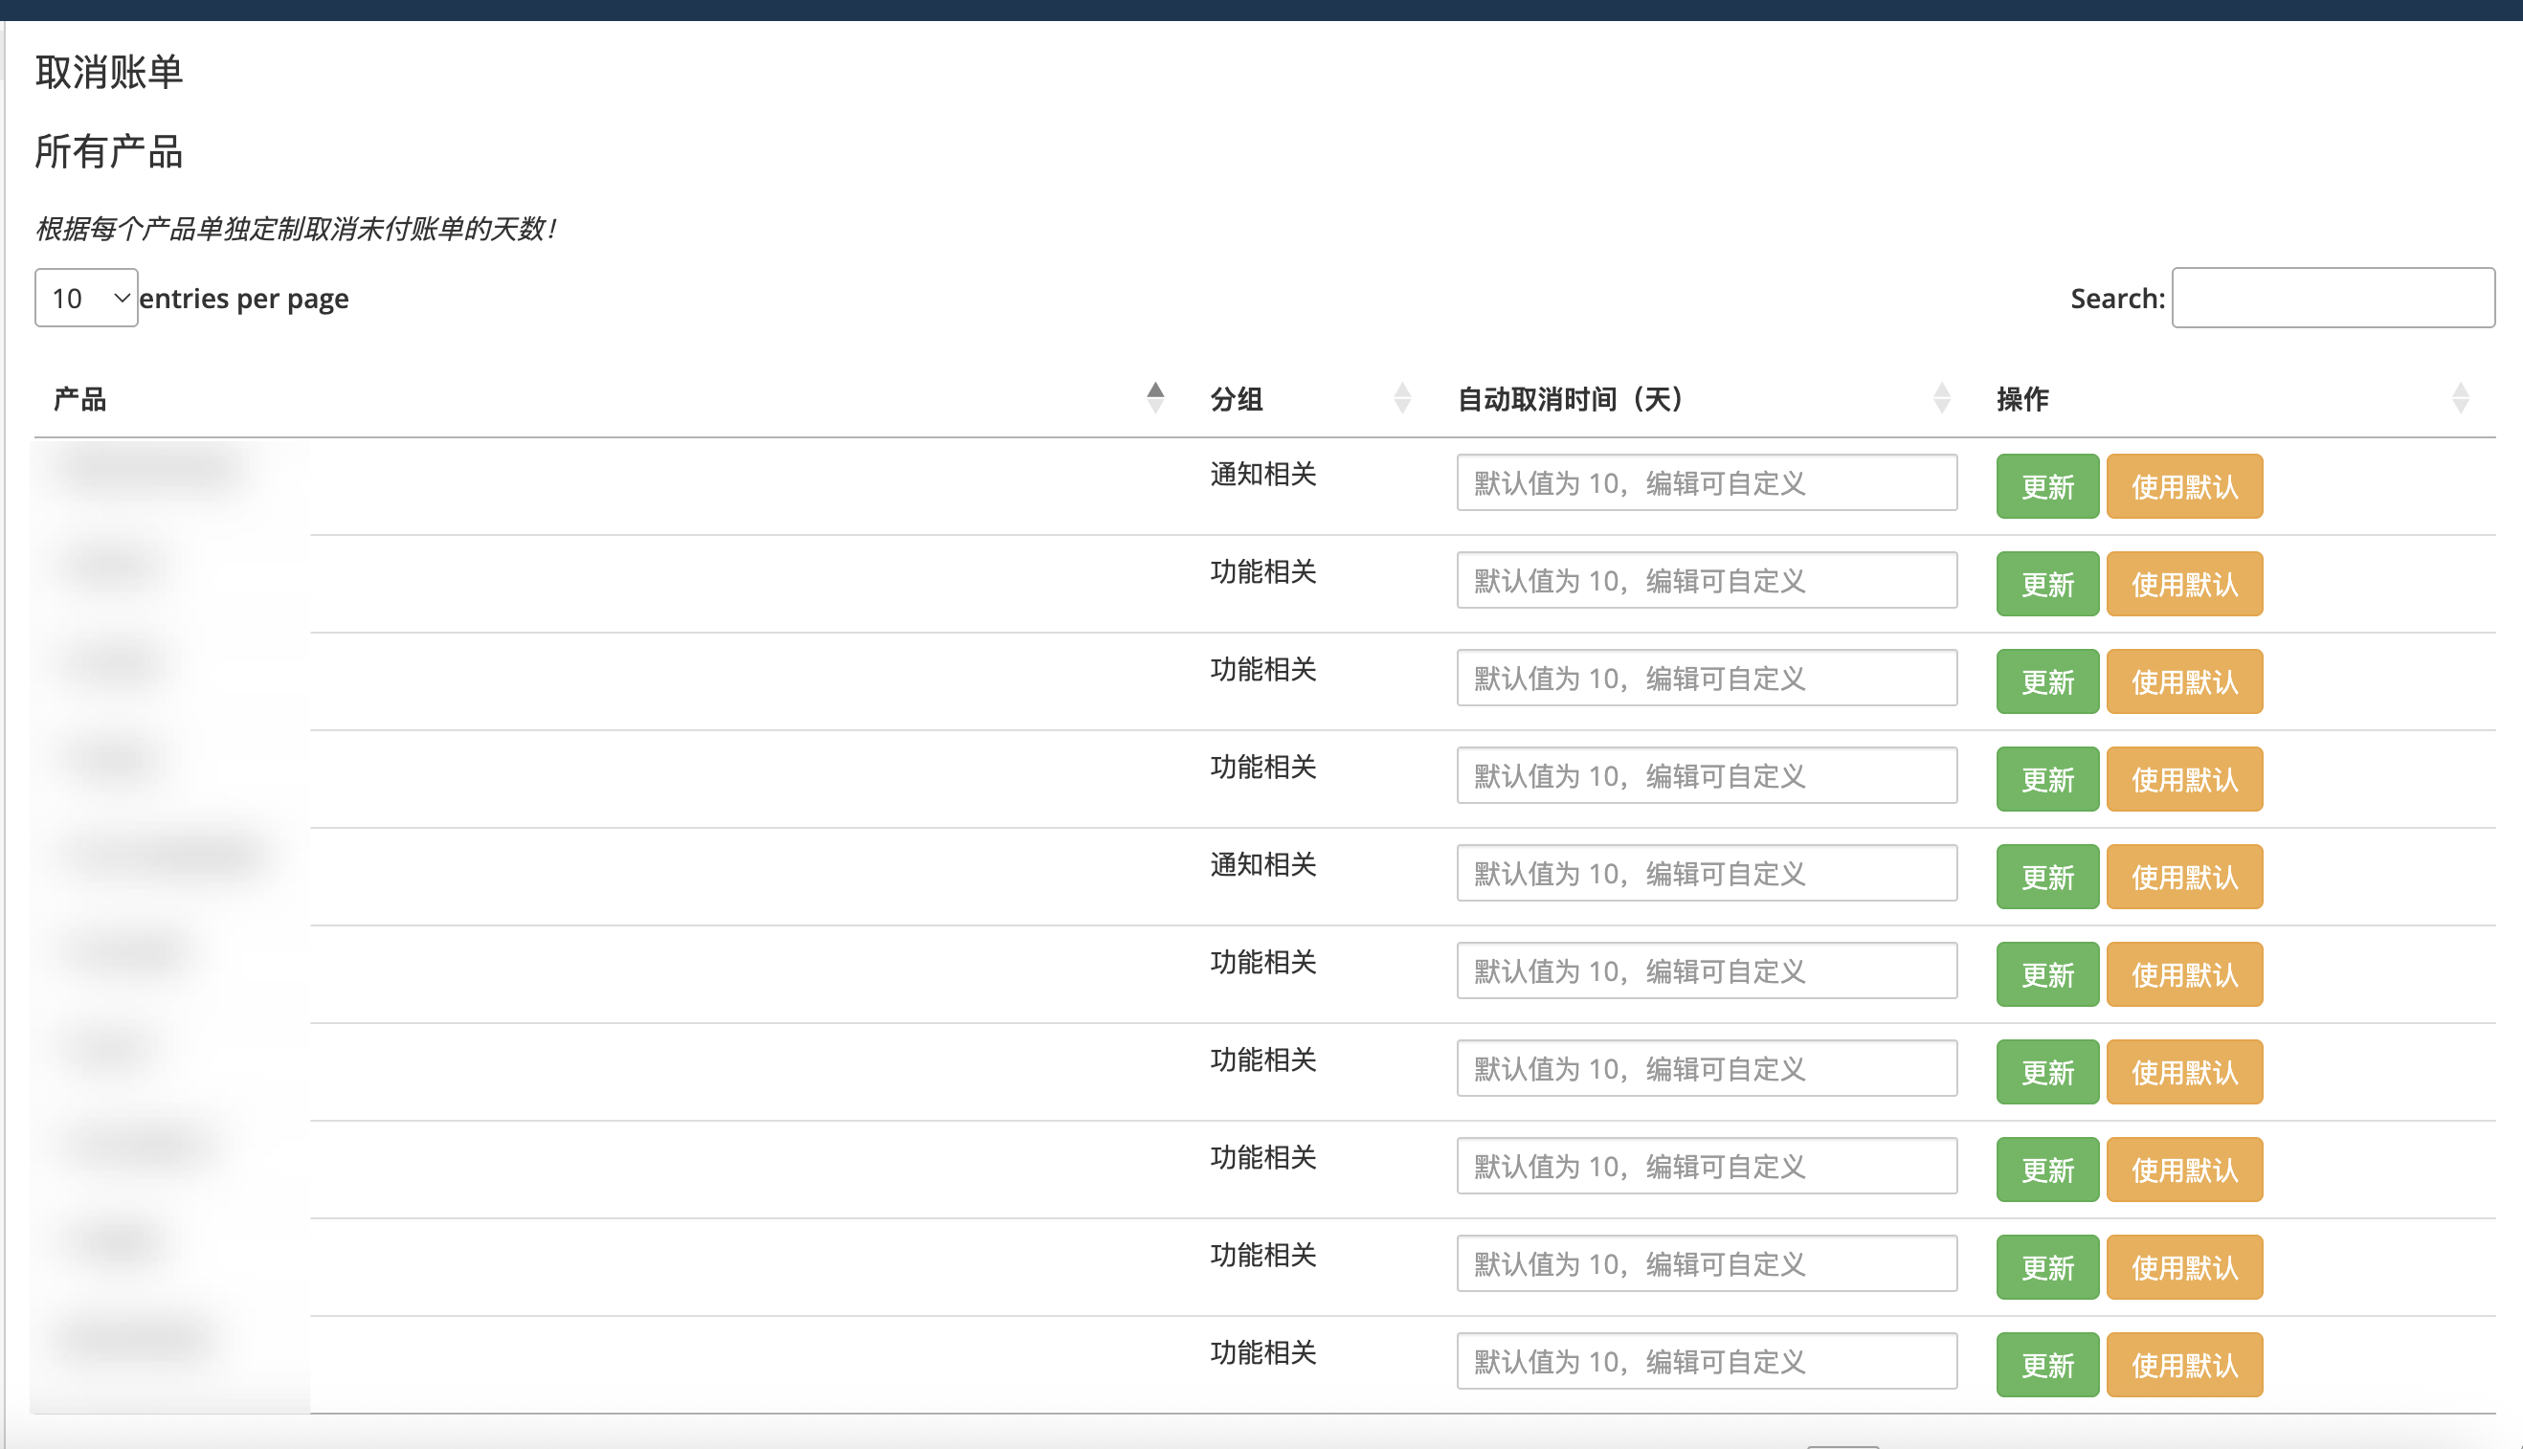Click 使用默认 in the first 通知相关 row

2183,486
